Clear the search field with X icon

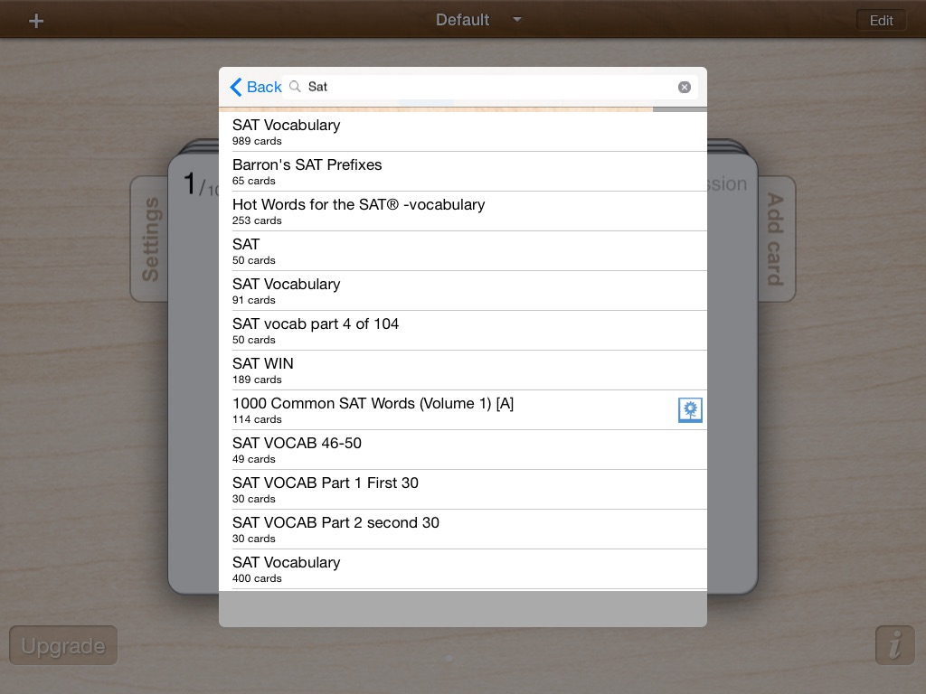point(684,88)
